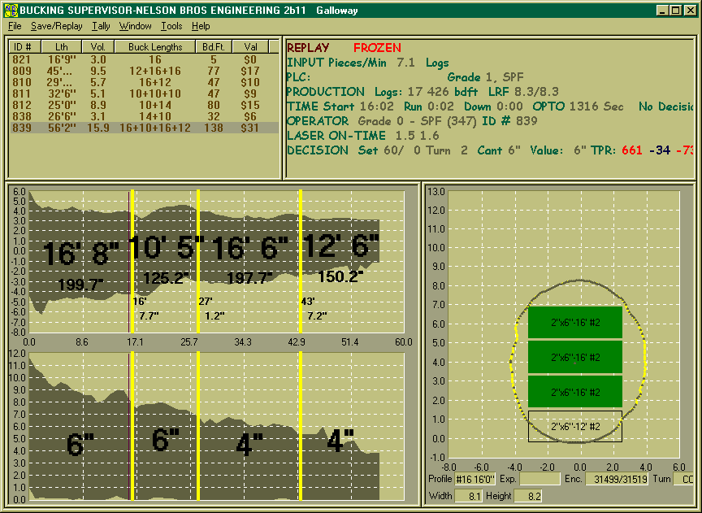Select highlighted log row ID 839
This screenshot has height=513, width=702.
tap(22, 128)
